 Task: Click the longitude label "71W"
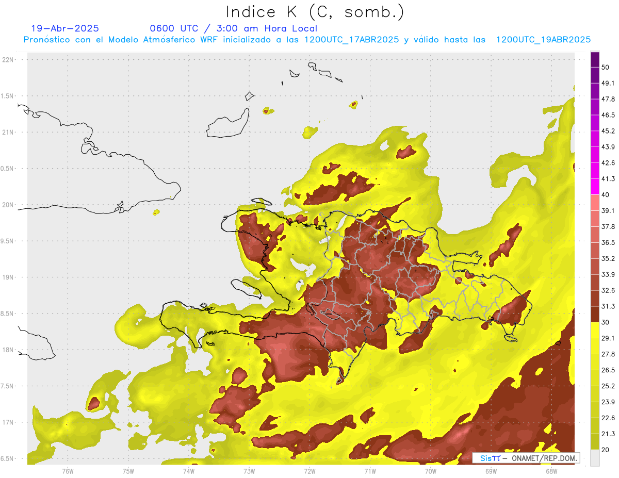[370, 471]
